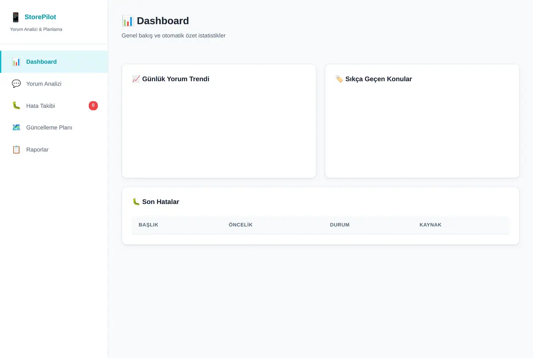
Task: Click the Dashboard bar chart sidebar icon
Action: click(16, 62)
